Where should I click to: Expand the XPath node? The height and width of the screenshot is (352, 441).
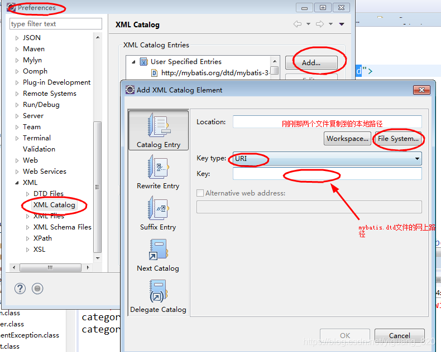tap(27, 238)
